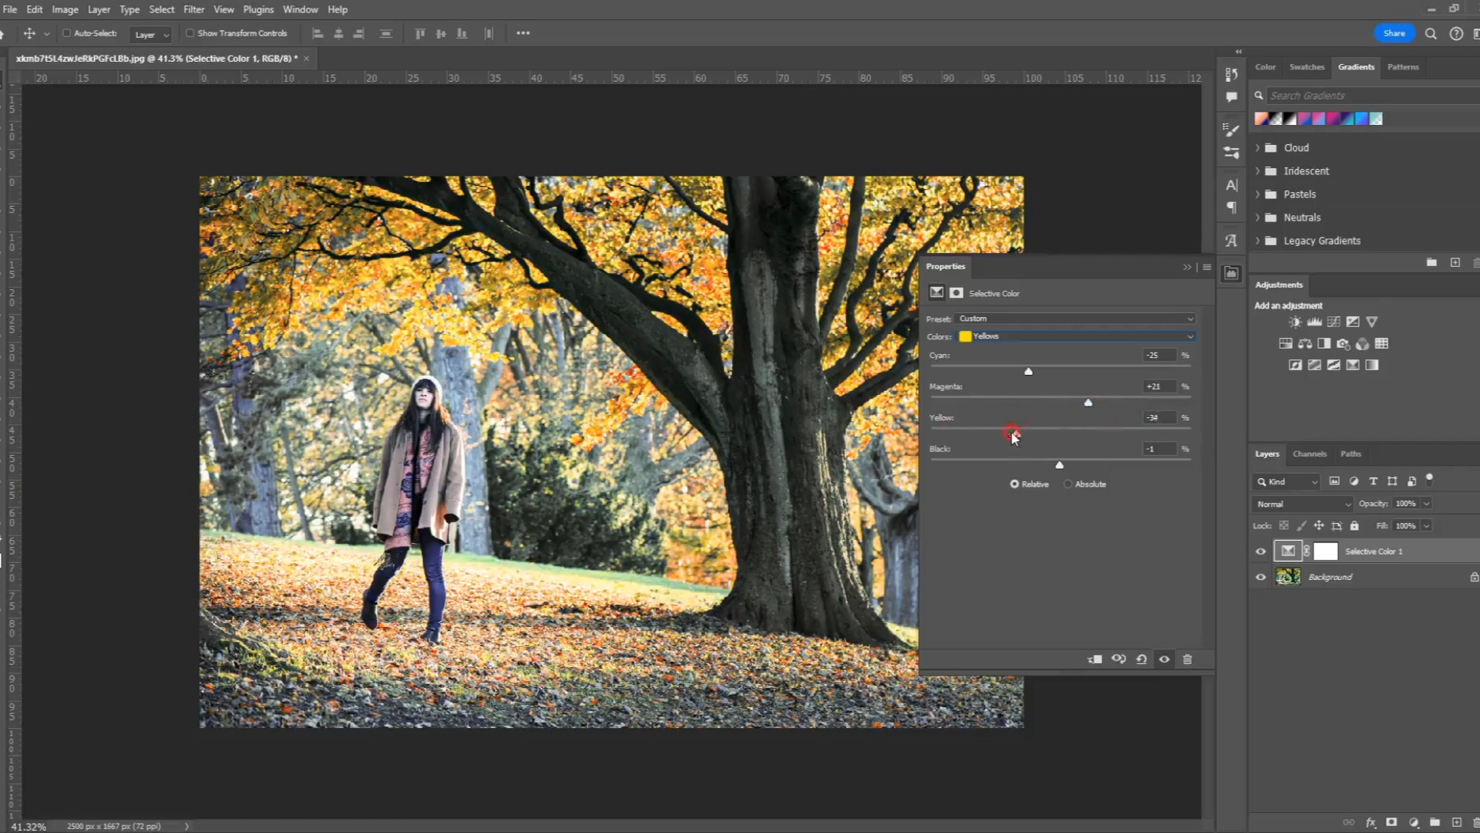
Task: Select the Absolute radio button
Action: pyautogui.click(x=1068, y=484)
